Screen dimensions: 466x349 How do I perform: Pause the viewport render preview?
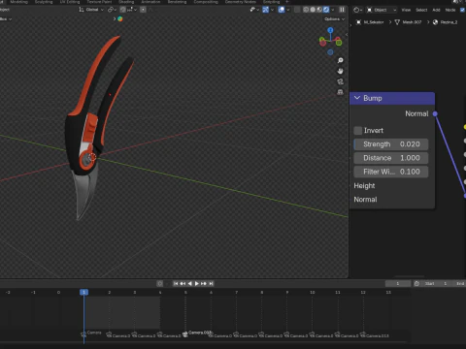[x=342, y=10]
